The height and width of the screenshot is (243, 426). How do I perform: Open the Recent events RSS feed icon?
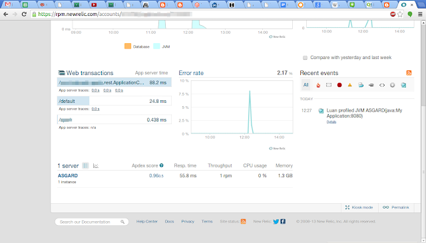coord(409,73)
